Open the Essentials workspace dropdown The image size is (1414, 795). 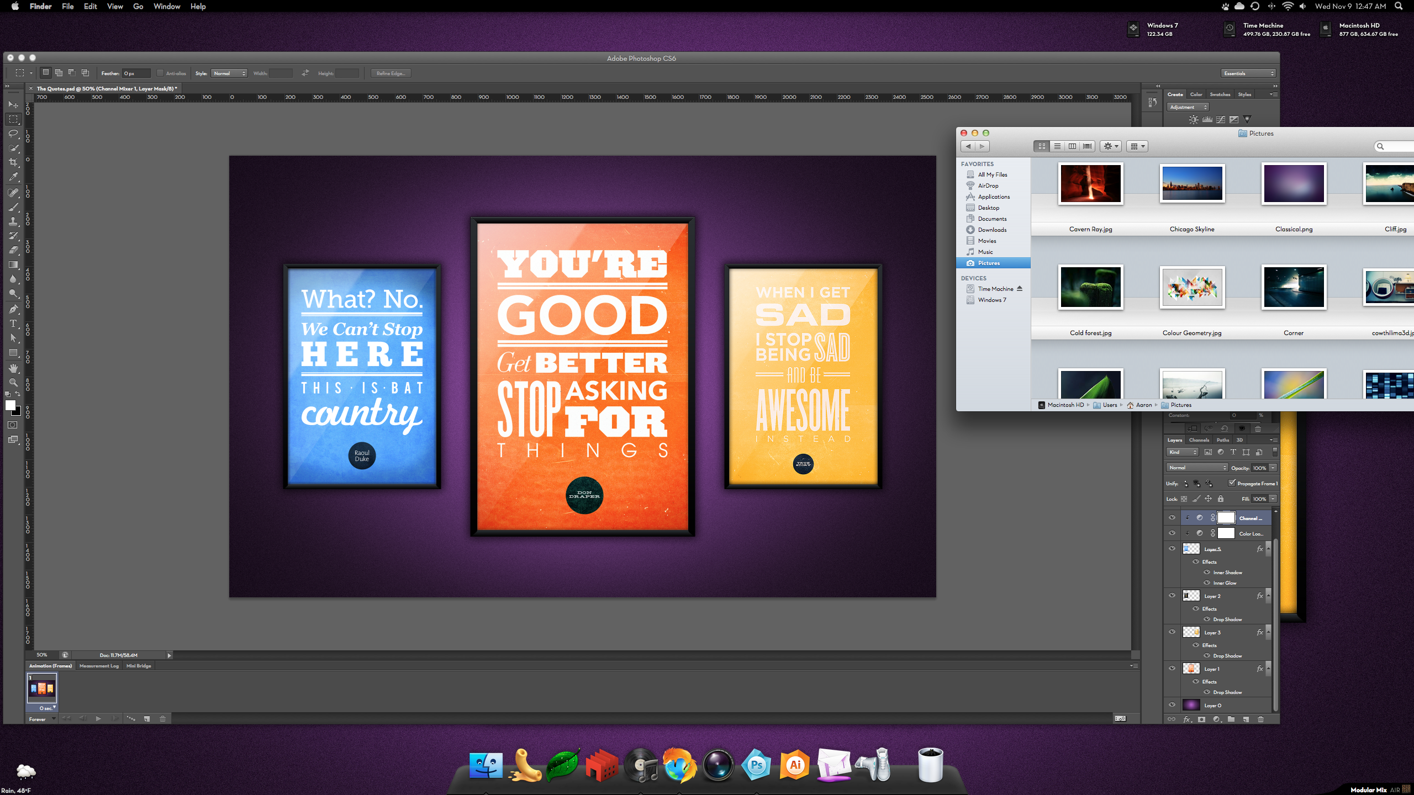1248,73
